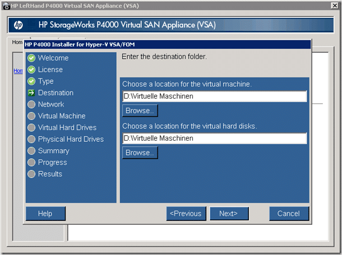Click the HP logo in the banner
This screenshot has width=342, height=255.
[x=19, y=25]
